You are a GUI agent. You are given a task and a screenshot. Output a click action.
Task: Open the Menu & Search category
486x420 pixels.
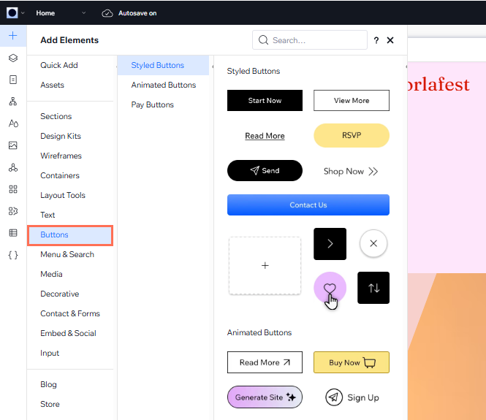pyautogui.click(x=67, y=254)
